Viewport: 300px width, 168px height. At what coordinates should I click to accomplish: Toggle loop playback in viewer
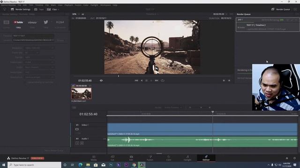pos(163,81)
